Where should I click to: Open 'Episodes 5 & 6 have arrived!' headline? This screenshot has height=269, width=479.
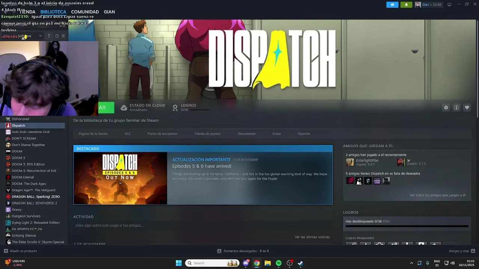click(x=202, y=166)
